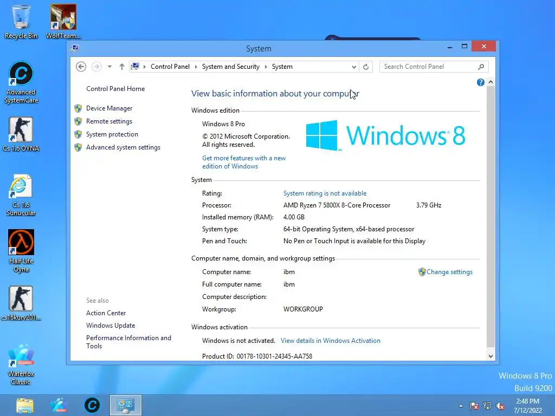Open Advanced system settings

(123, 147)
